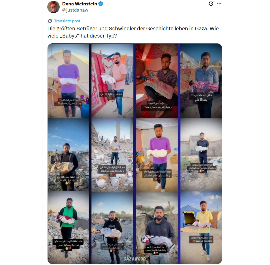
Task: Open Dana Weinstein's profile avatar
Action: pos(53,7)
